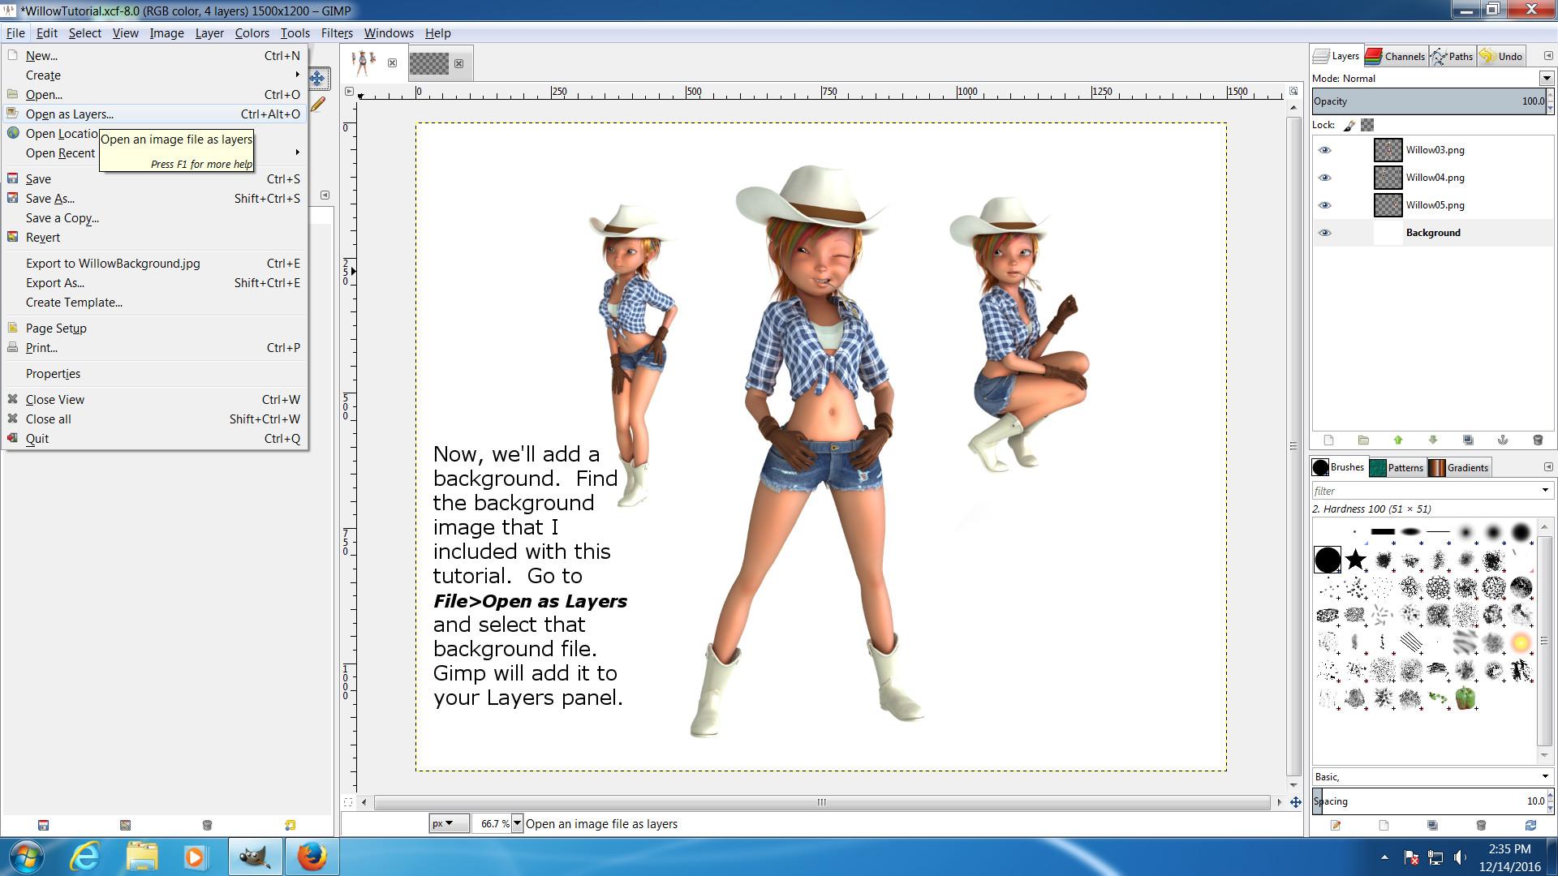The width and height of the screenshot is (1558, 876).
Task: Expand the zoom percentage dropdown
Action: [517, 823]
